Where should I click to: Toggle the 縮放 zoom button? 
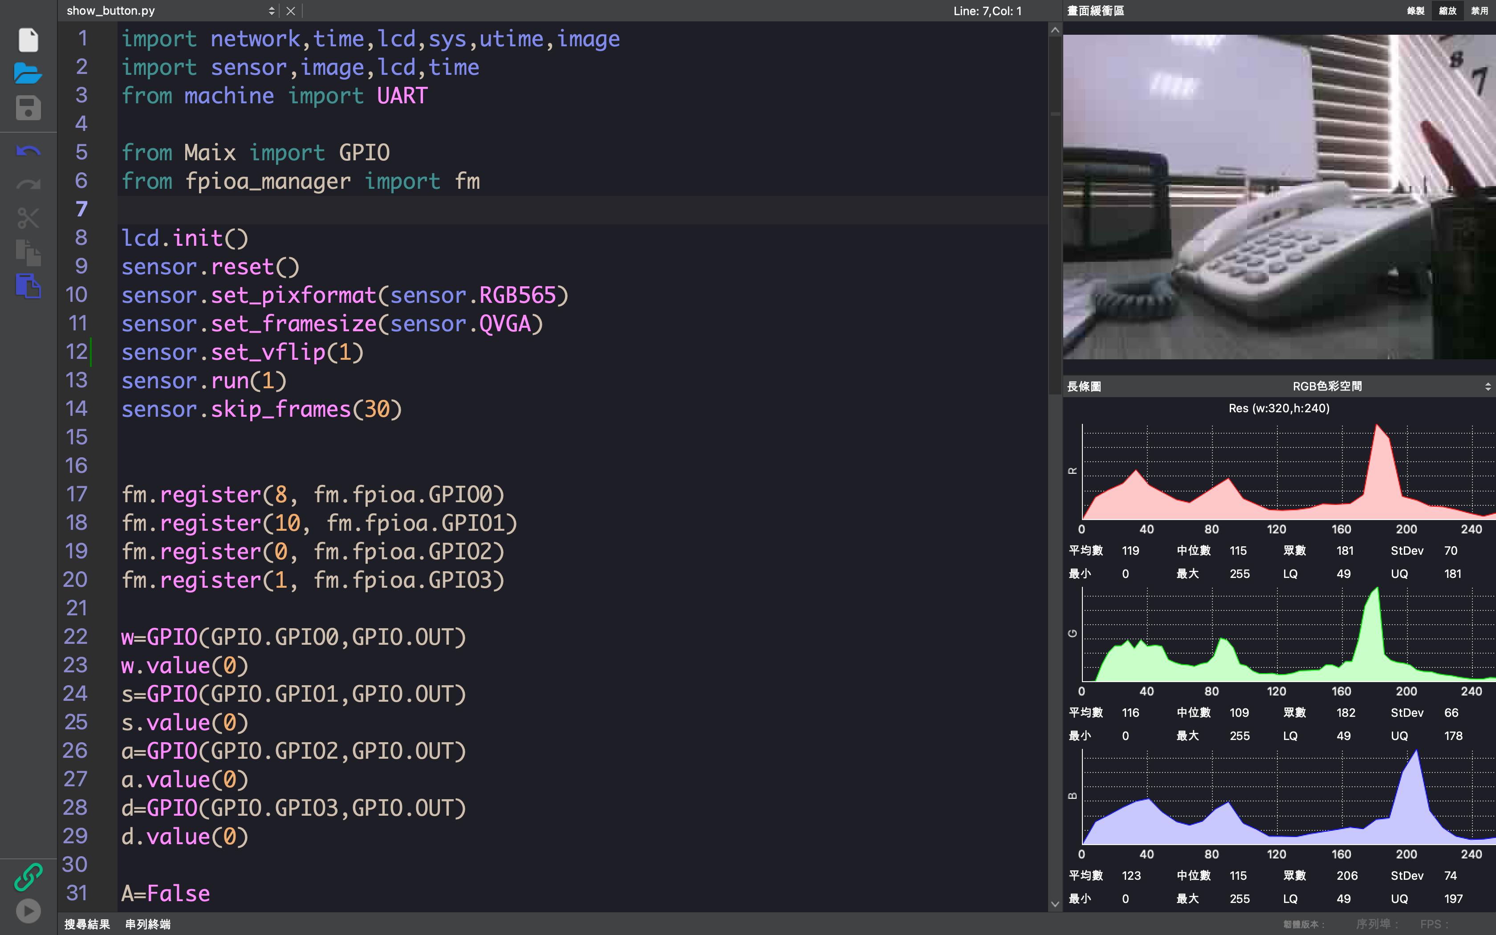click(x=1447, y=11)
